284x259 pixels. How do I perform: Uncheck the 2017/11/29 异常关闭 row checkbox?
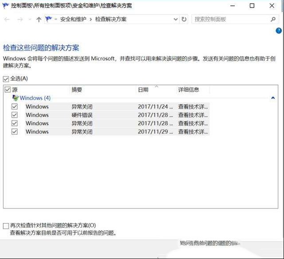tap(15, 132)
